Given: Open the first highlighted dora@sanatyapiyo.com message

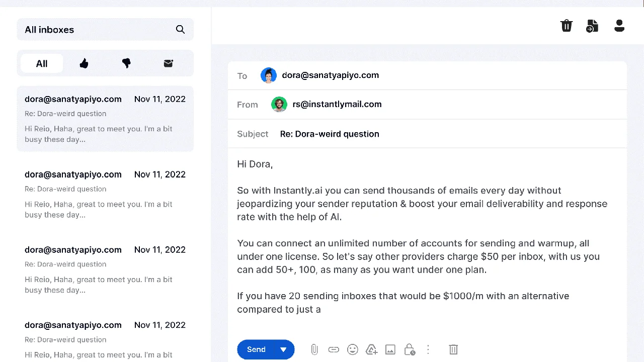Looking at the screenshot, I should click(105, 119).
